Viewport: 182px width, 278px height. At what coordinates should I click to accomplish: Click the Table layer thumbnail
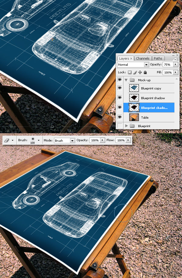tap(133, 117)
